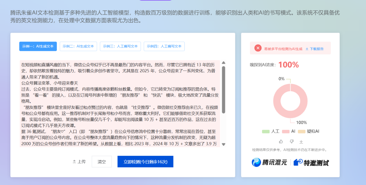Image resolution: width=366 pixels, height=185 pixels.
Task: Select 示例三 人工编写文本 tab
Action: [120, 46]
